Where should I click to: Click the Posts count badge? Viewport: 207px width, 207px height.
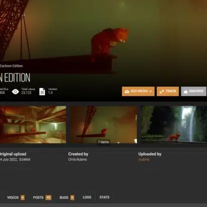click(x=48, y=197)
